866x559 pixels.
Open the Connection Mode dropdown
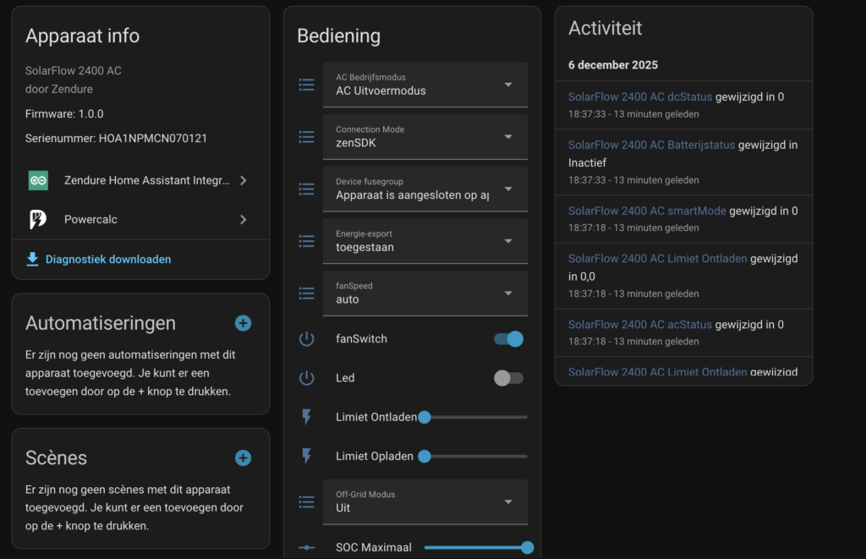(425, 137)
